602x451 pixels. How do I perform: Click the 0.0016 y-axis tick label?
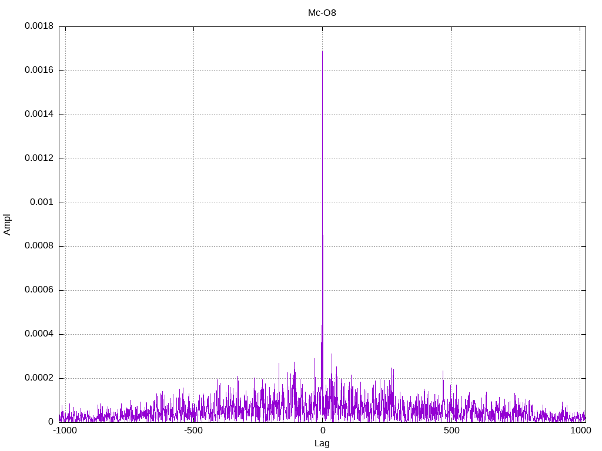click(39, 70)
